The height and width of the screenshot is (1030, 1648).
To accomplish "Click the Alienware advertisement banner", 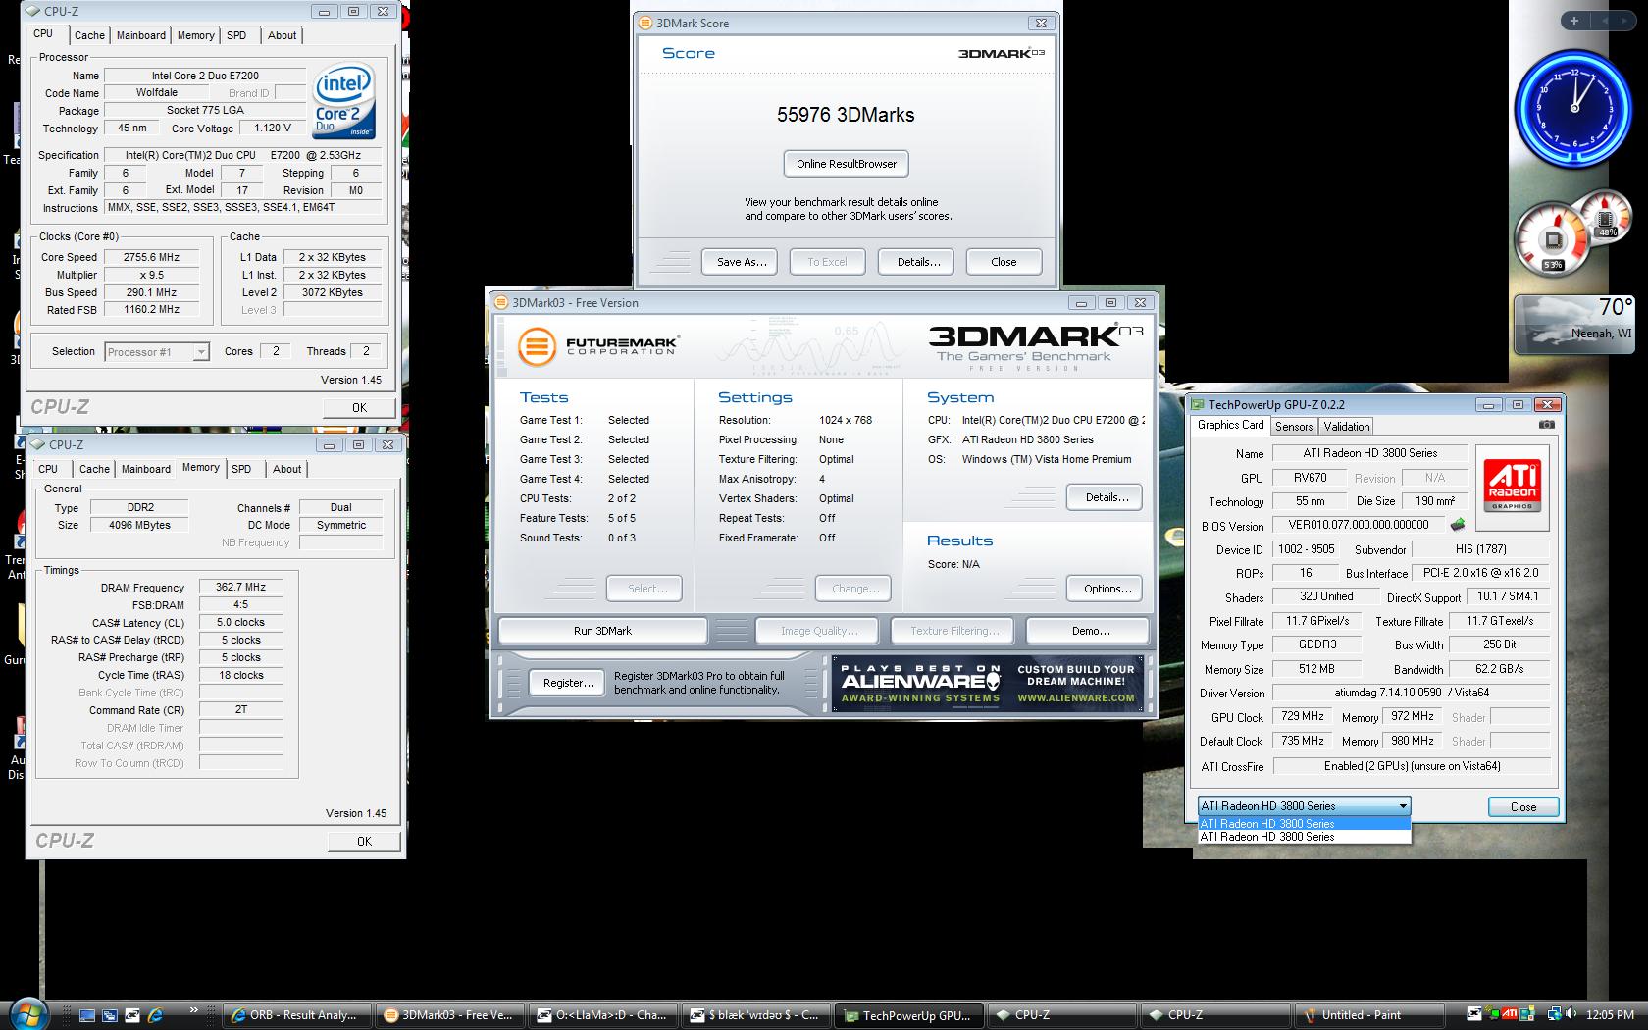I will pyautogui.click(x=988, y=683).
